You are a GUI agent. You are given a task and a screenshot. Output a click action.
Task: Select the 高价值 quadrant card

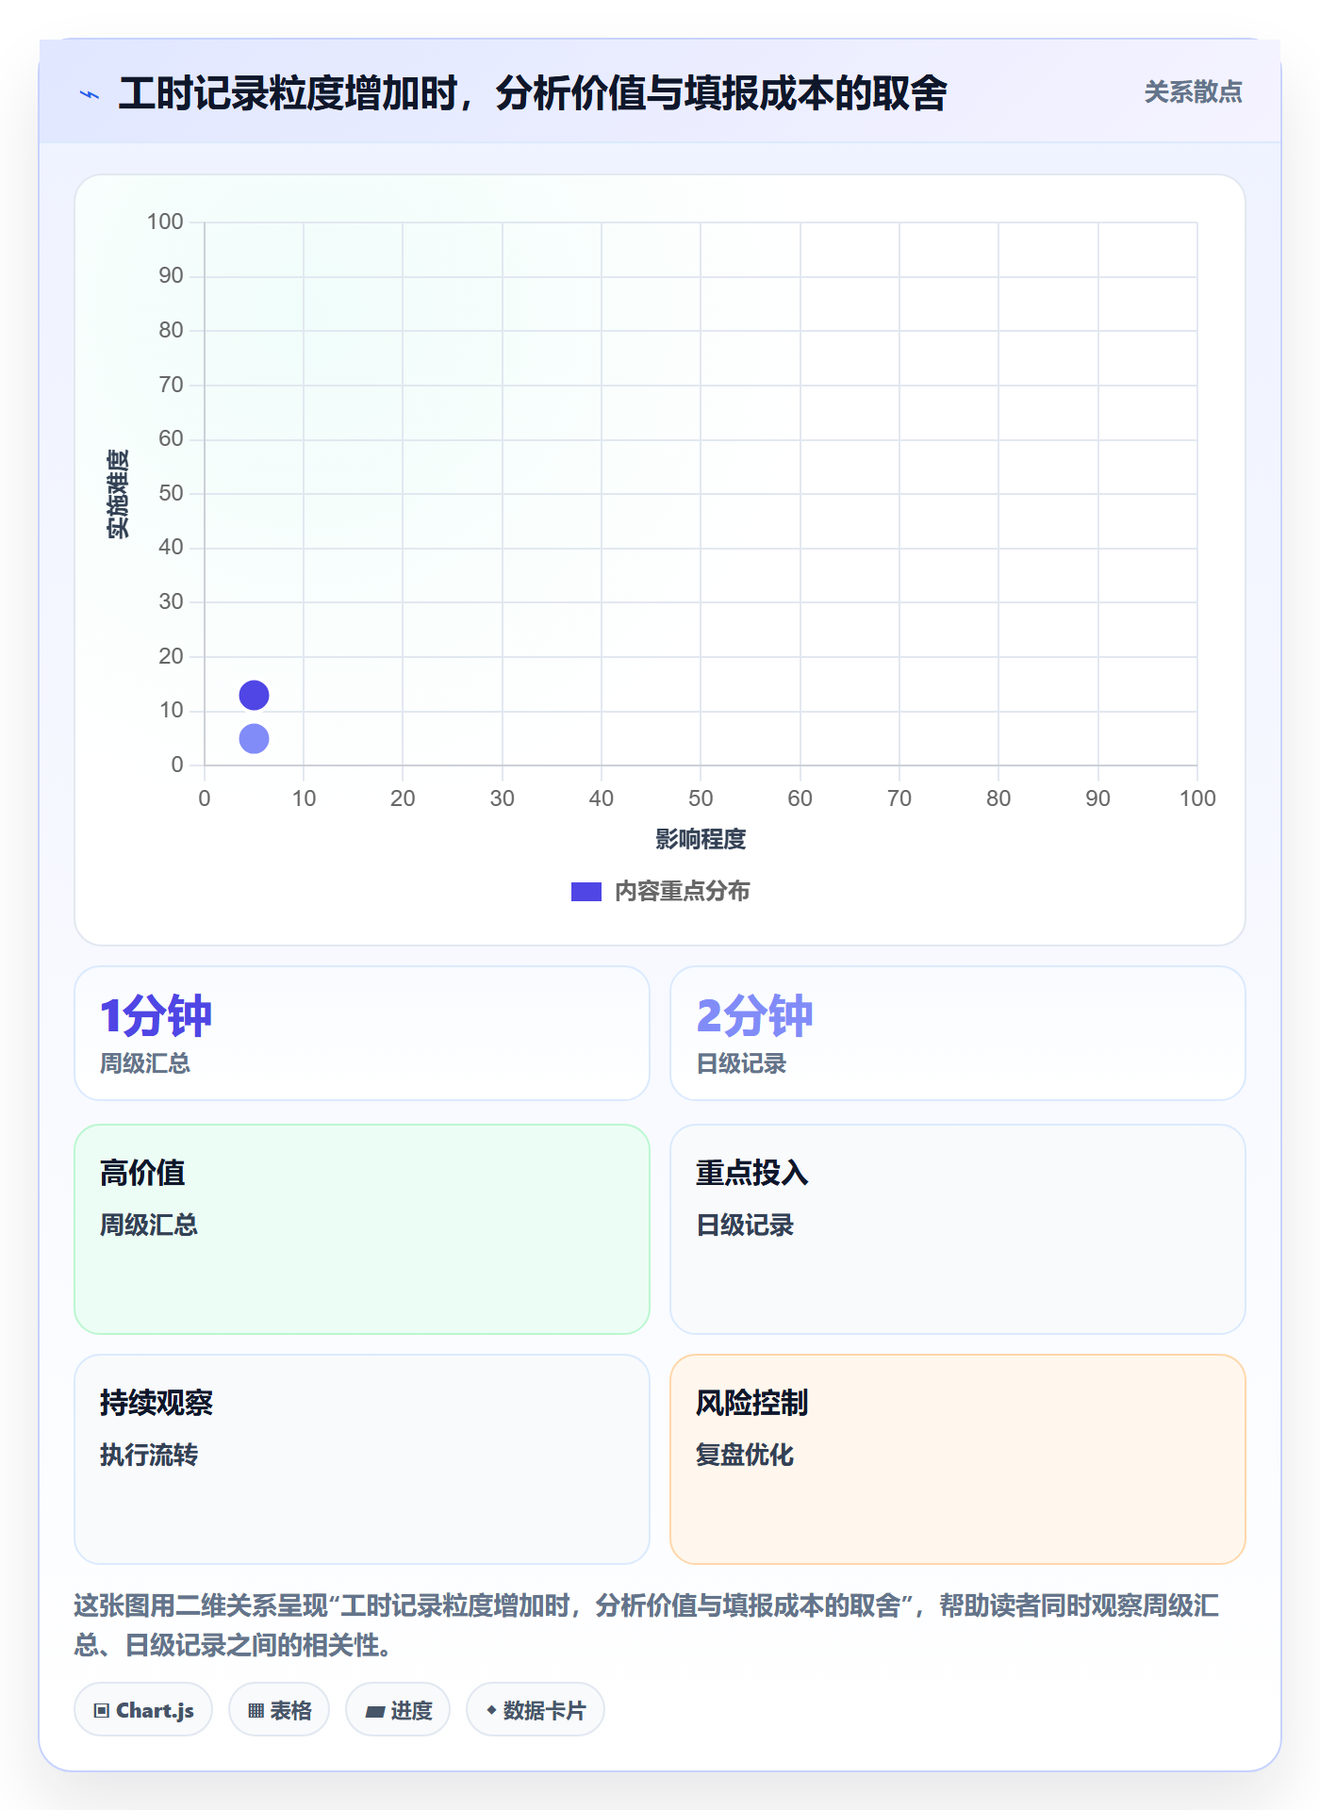362,1229
